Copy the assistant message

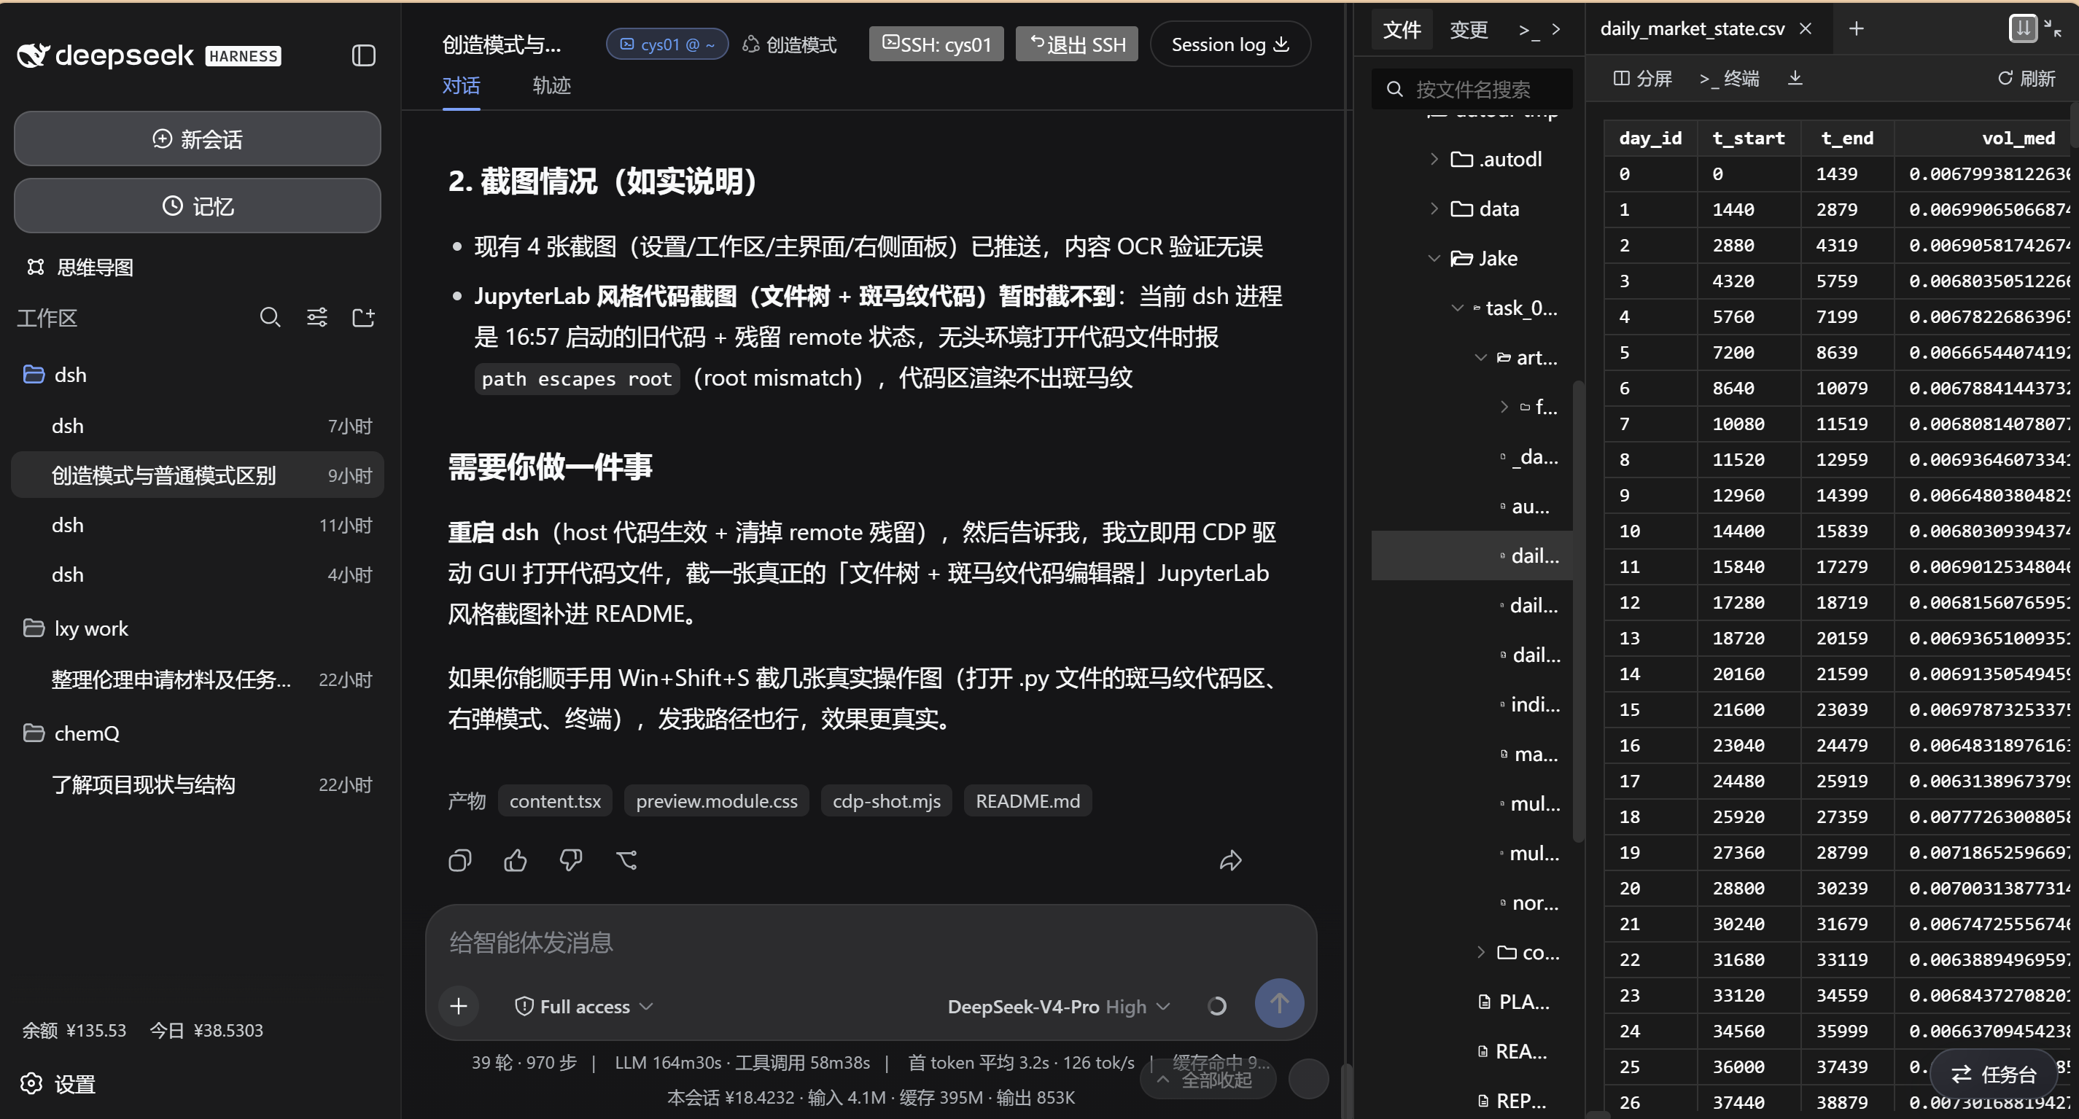[460, 860]
